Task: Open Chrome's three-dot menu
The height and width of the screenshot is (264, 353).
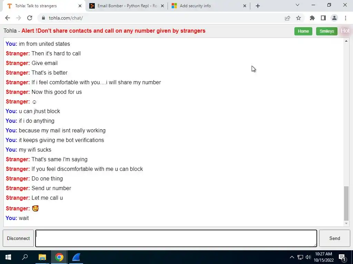Action: coord(345,18)
